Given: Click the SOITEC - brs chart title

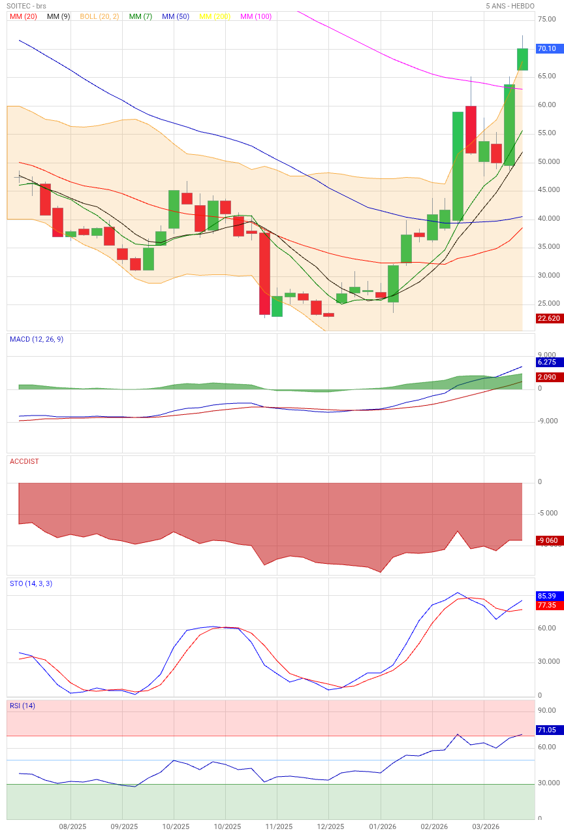Looking at the screenshot, I should coord(27,6).
